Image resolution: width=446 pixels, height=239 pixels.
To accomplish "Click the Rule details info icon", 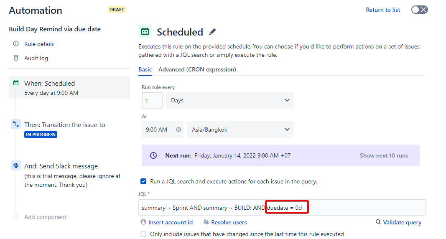I will coord(16,43).
